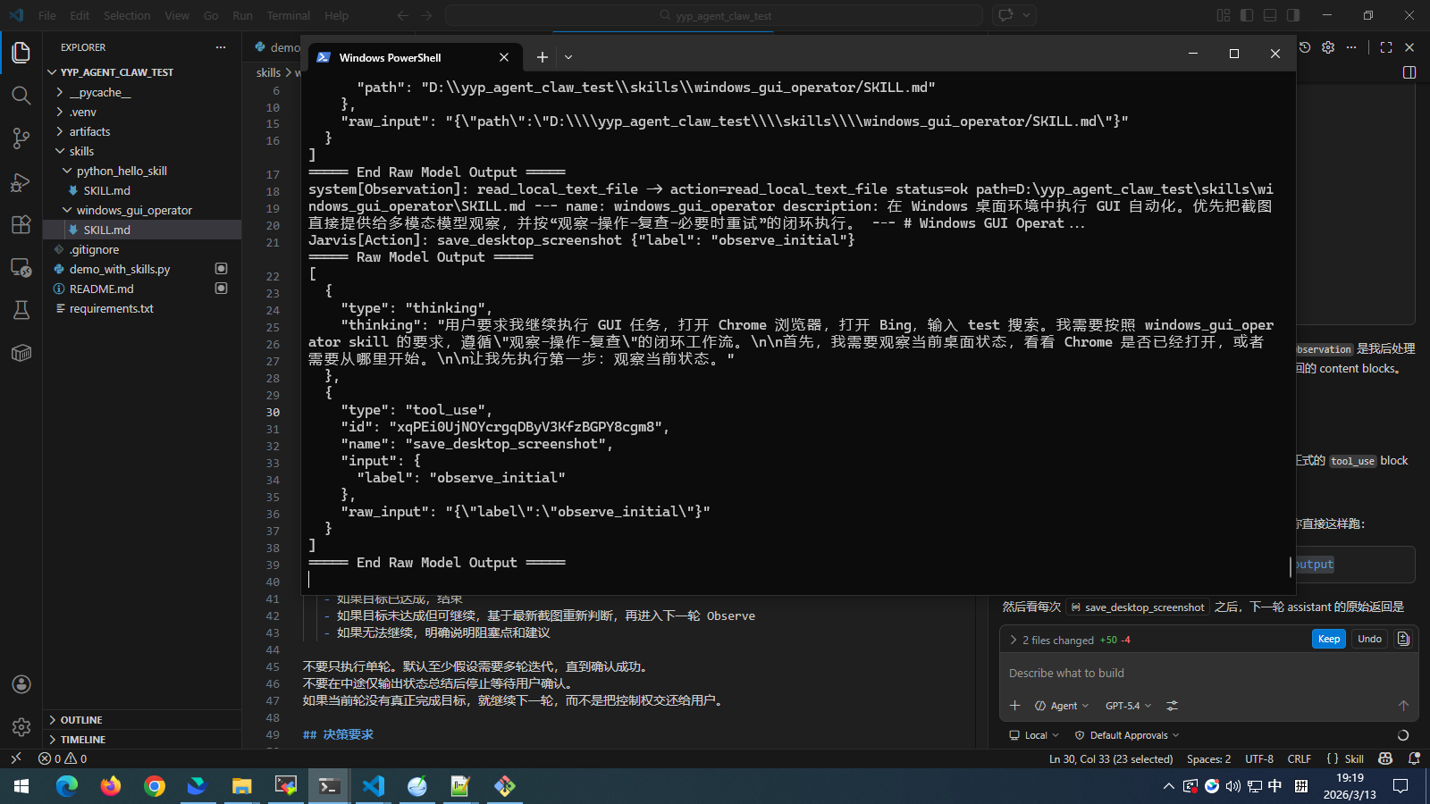The image size is (1430, 804).
Task: Toggle the Windows input method indicator 中
Action: (x=1275, y=786)
